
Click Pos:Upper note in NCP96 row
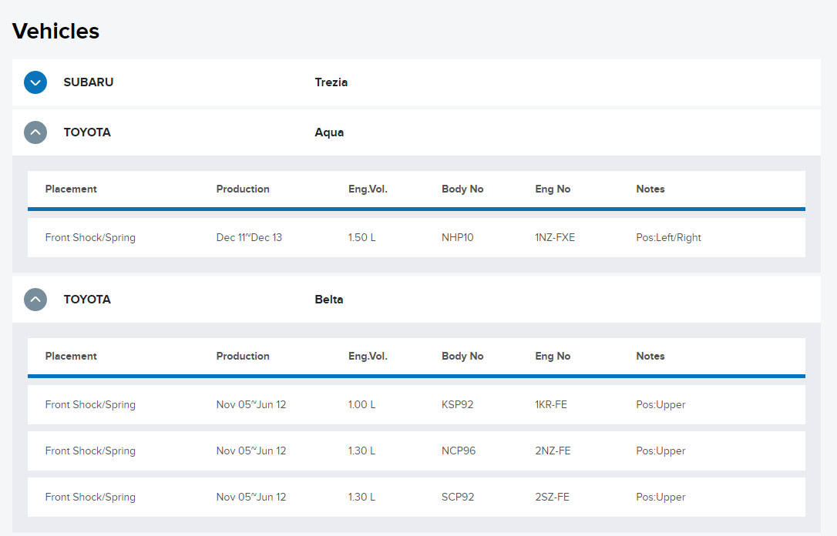point(661,451)
